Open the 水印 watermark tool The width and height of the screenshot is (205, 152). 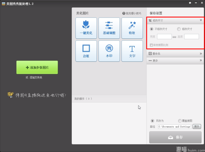click(109, 51)
